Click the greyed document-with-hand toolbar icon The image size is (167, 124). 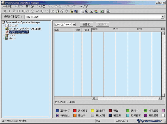pyautogui.click(x=62, y=11)
